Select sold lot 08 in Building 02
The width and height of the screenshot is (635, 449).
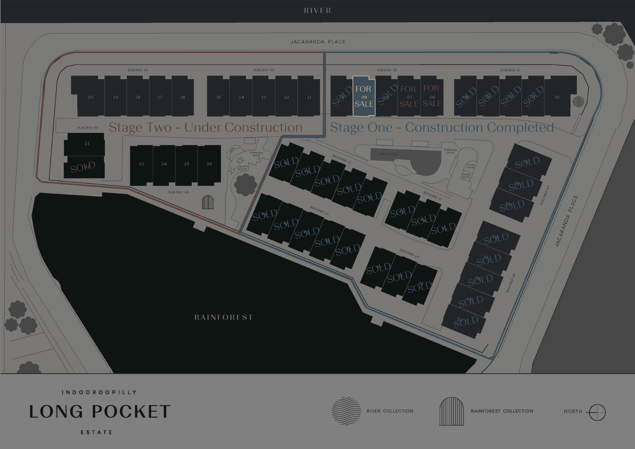pos(386,96)
